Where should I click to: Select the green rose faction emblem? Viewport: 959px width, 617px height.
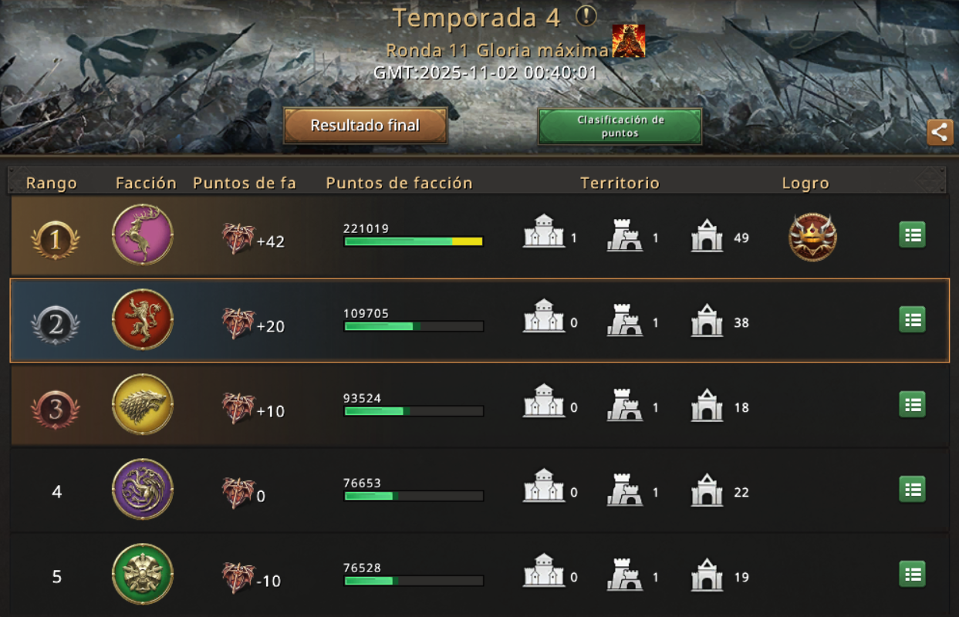(143, 574)
